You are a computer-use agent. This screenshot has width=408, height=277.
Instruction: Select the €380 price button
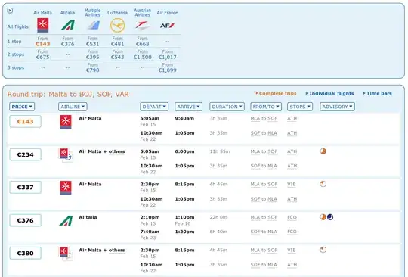pos(25,254)
